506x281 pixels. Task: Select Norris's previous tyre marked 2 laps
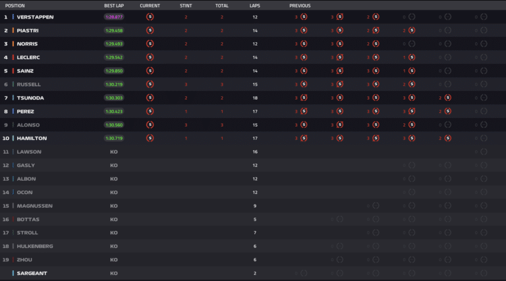pyautogui.click(x=376, y=44)
